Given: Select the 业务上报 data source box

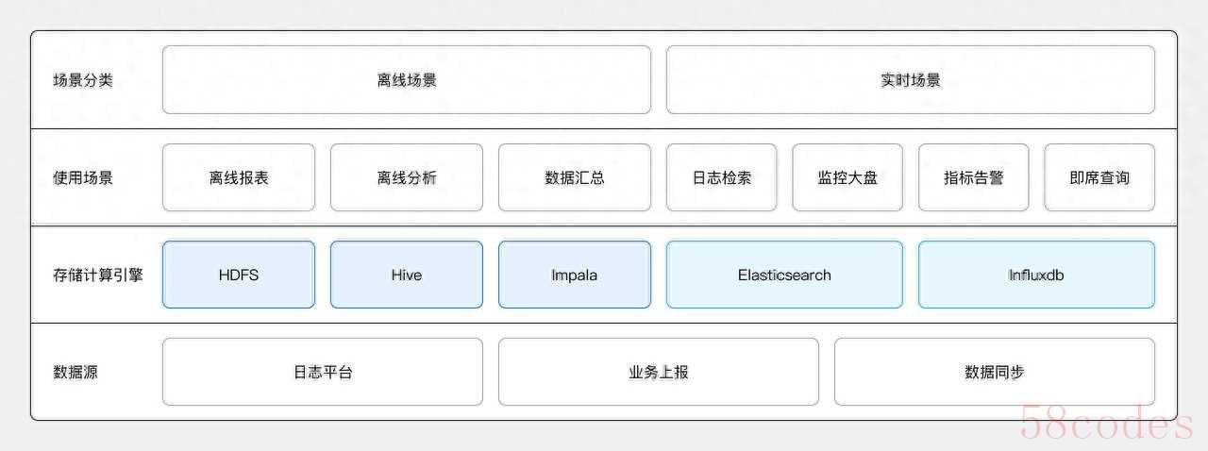Looking at the screenshot, I should [x=659, y=372].
